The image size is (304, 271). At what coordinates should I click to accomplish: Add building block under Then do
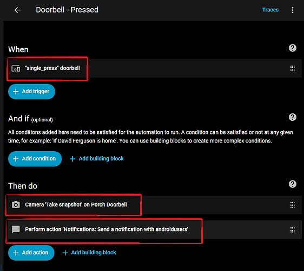click(x=89, y=253)
